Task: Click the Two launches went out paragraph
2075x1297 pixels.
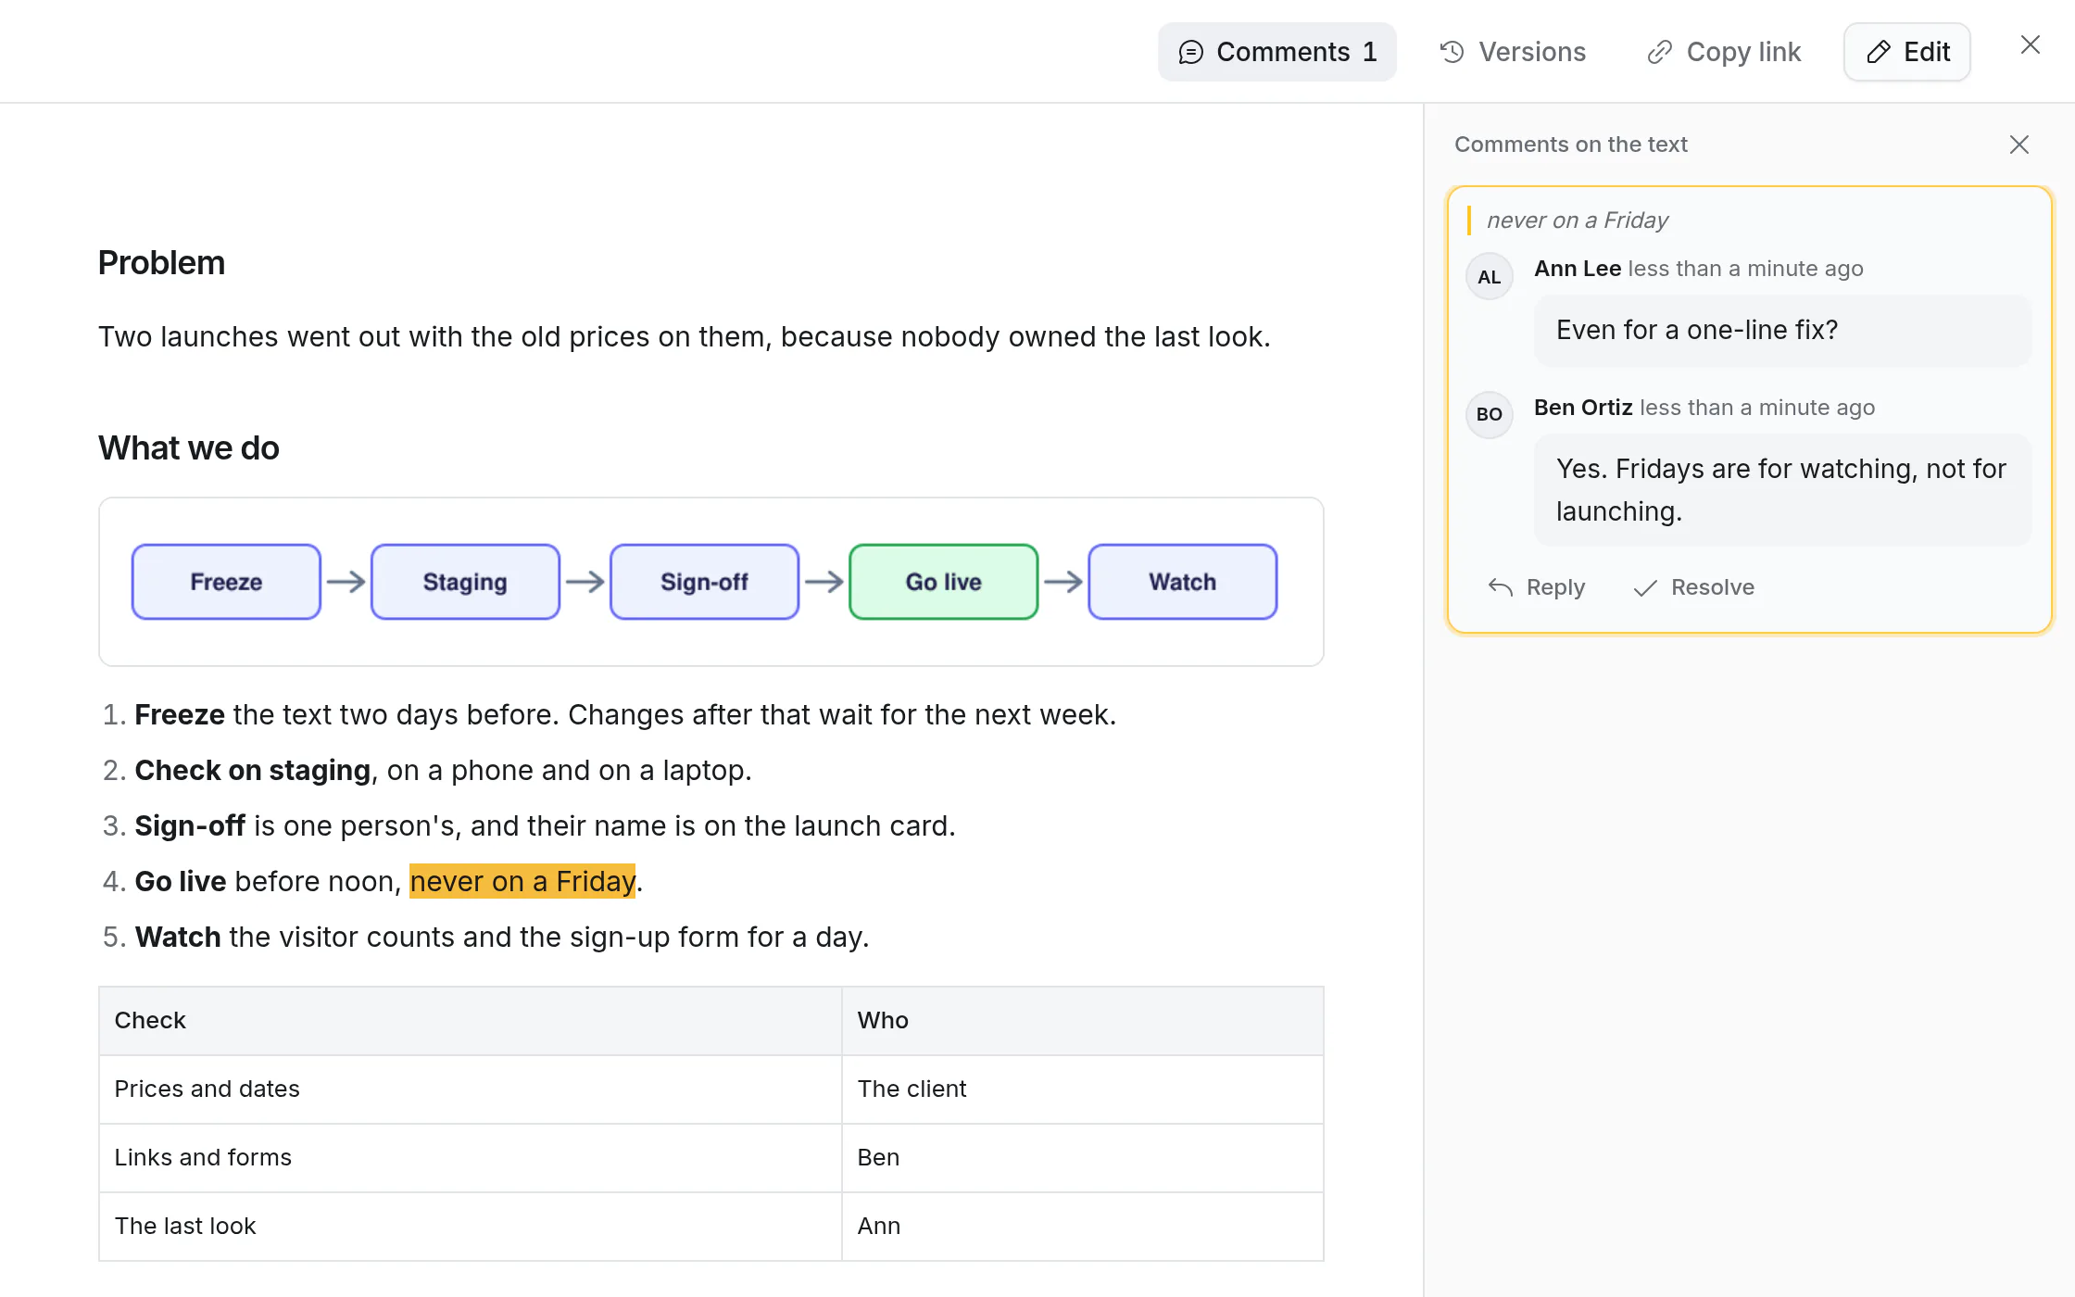Action: click(685, 337)
